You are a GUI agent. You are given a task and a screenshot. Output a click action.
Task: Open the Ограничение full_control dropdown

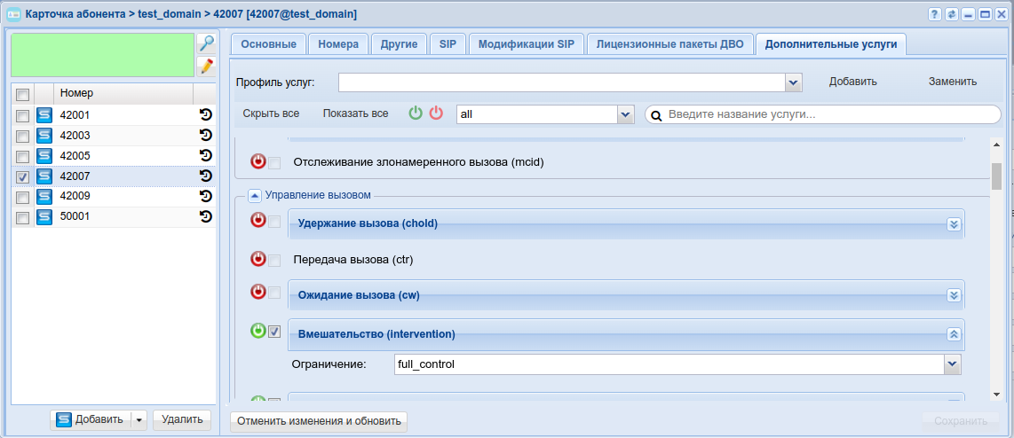[x=953, y=364]
